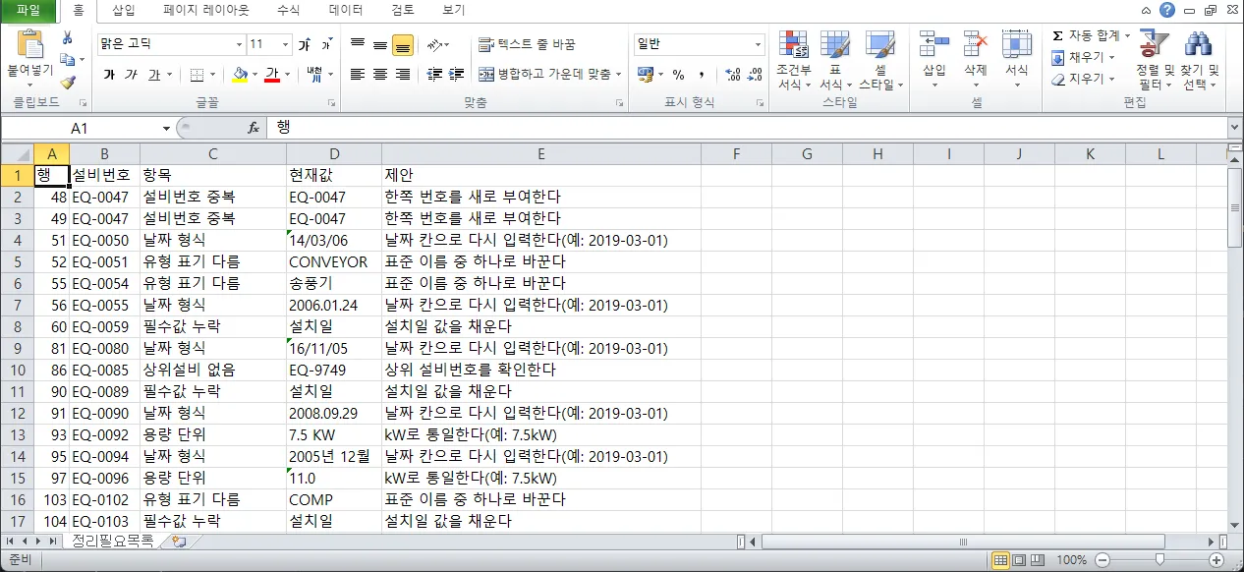This screenshot has width=1244, height=572.
Task: Toggle underline 가 formatting
Action: click(x=154, y=75)
